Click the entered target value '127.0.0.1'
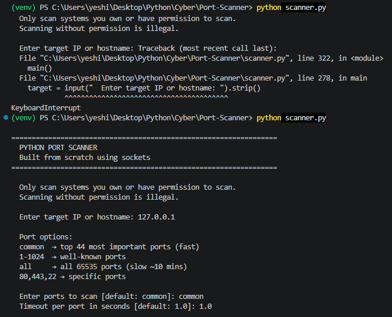This screenshot has height=317, width=392. pyautogui.click(x=156, y=217)
